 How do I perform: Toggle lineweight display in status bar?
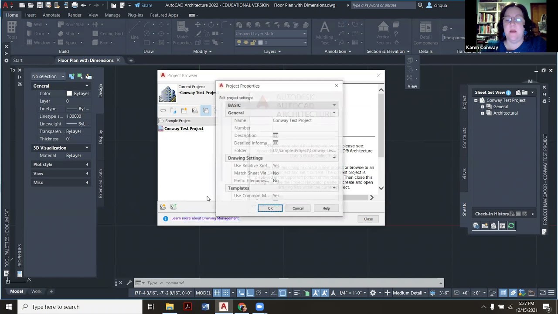pyautogui.click(x=297, y=293)
